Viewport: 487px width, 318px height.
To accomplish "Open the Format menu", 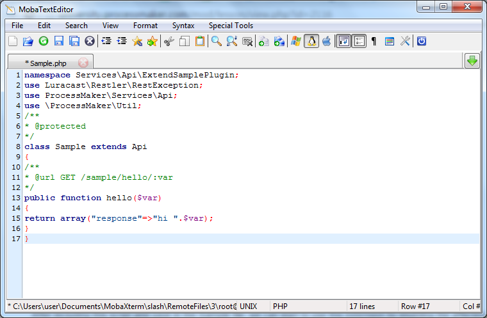I will pos(145,26).
